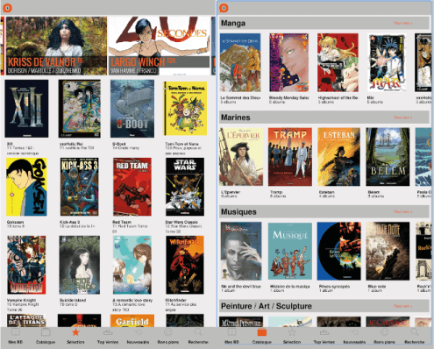Expand Musiques section with Tout voir
The width and height of the screenshot is (434, 349).
pos(403,211)
